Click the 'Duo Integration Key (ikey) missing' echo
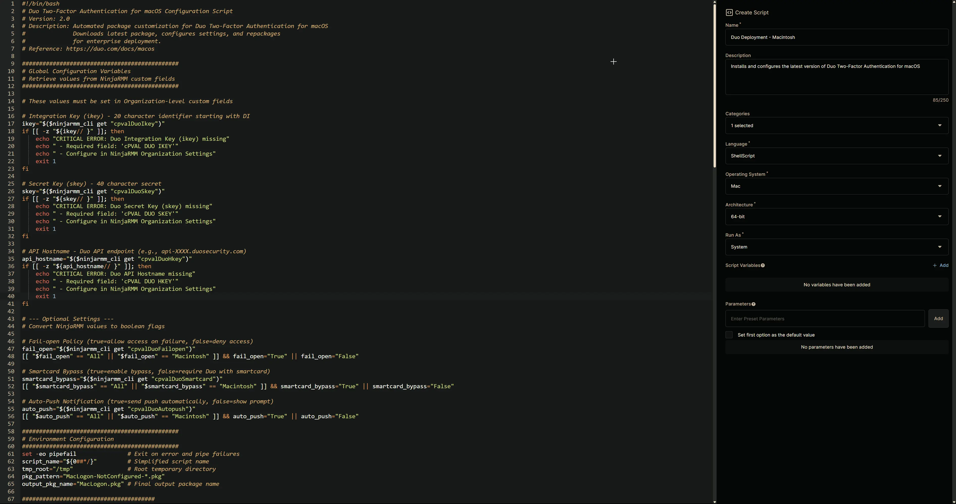The height and width of the screenshot is (504, 956). 133,139
